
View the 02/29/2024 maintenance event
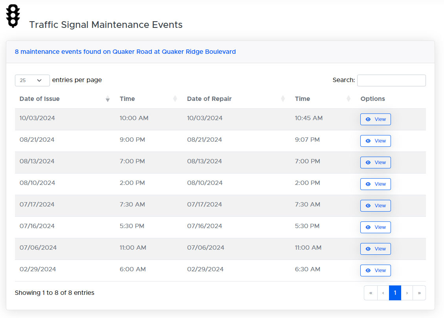point(375,270)
